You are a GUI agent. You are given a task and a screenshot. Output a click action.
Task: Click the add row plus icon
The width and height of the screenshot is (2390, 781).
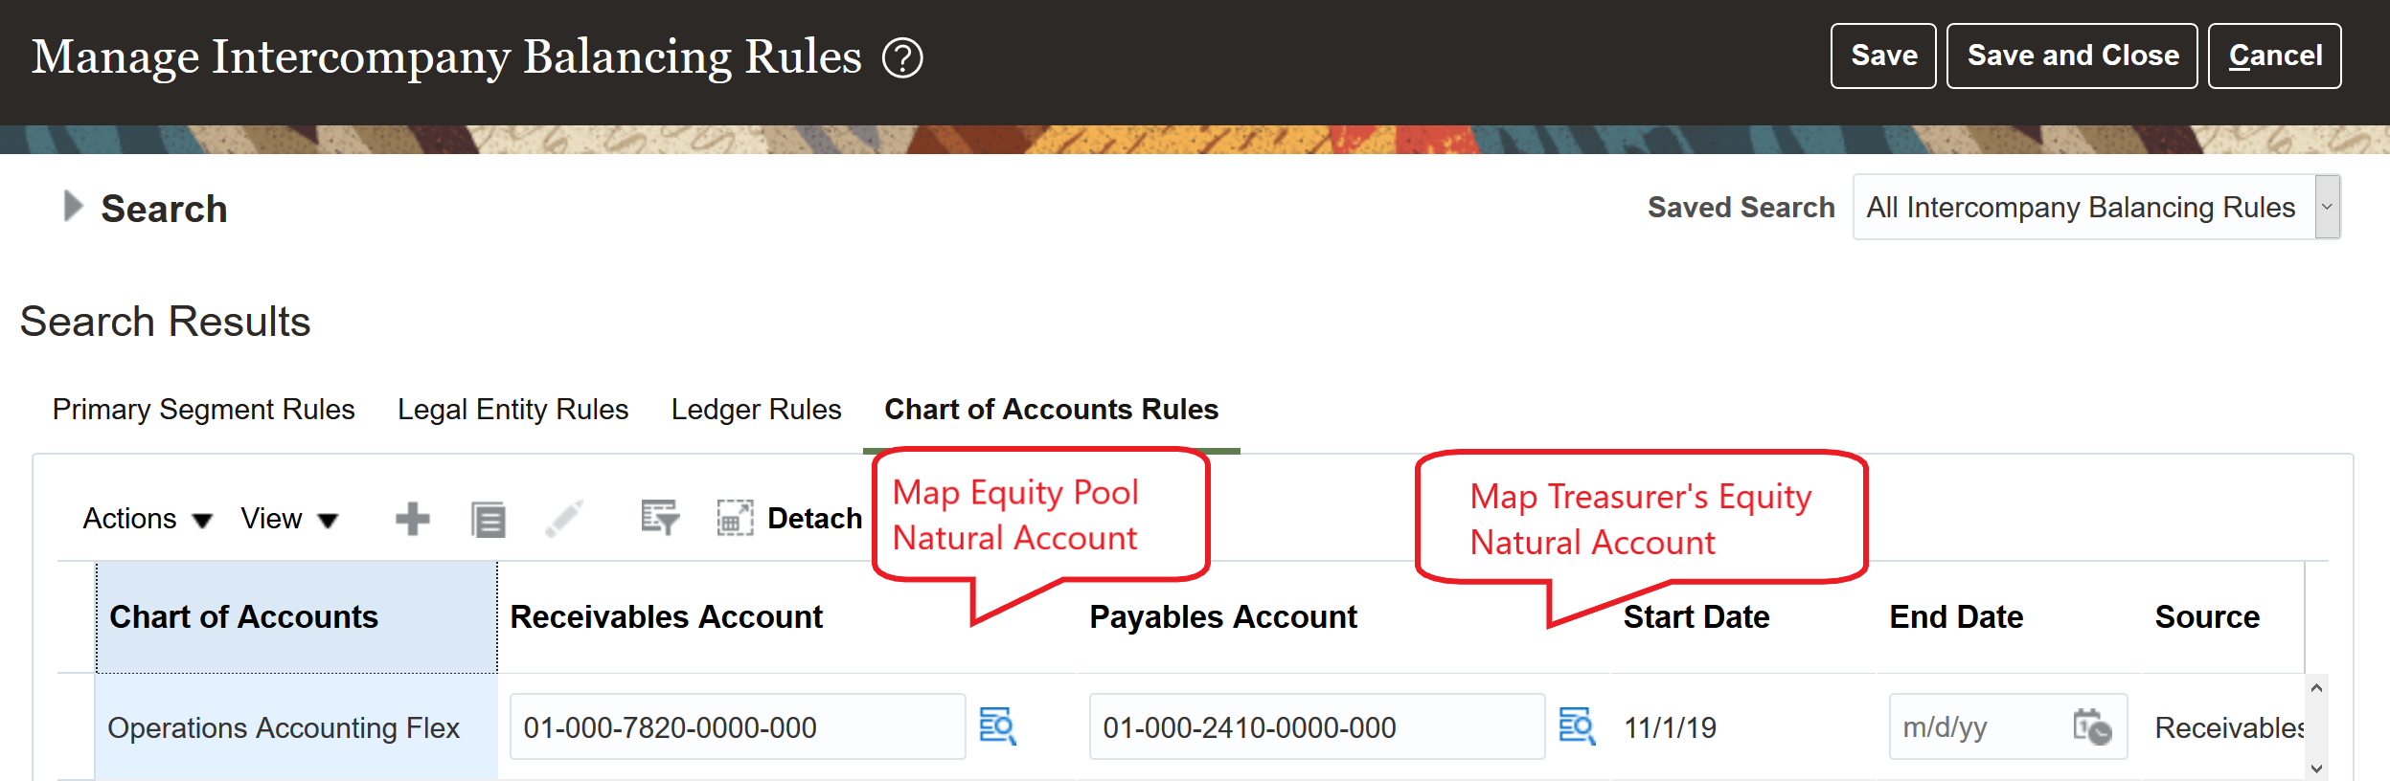click(x=413, y=519)
